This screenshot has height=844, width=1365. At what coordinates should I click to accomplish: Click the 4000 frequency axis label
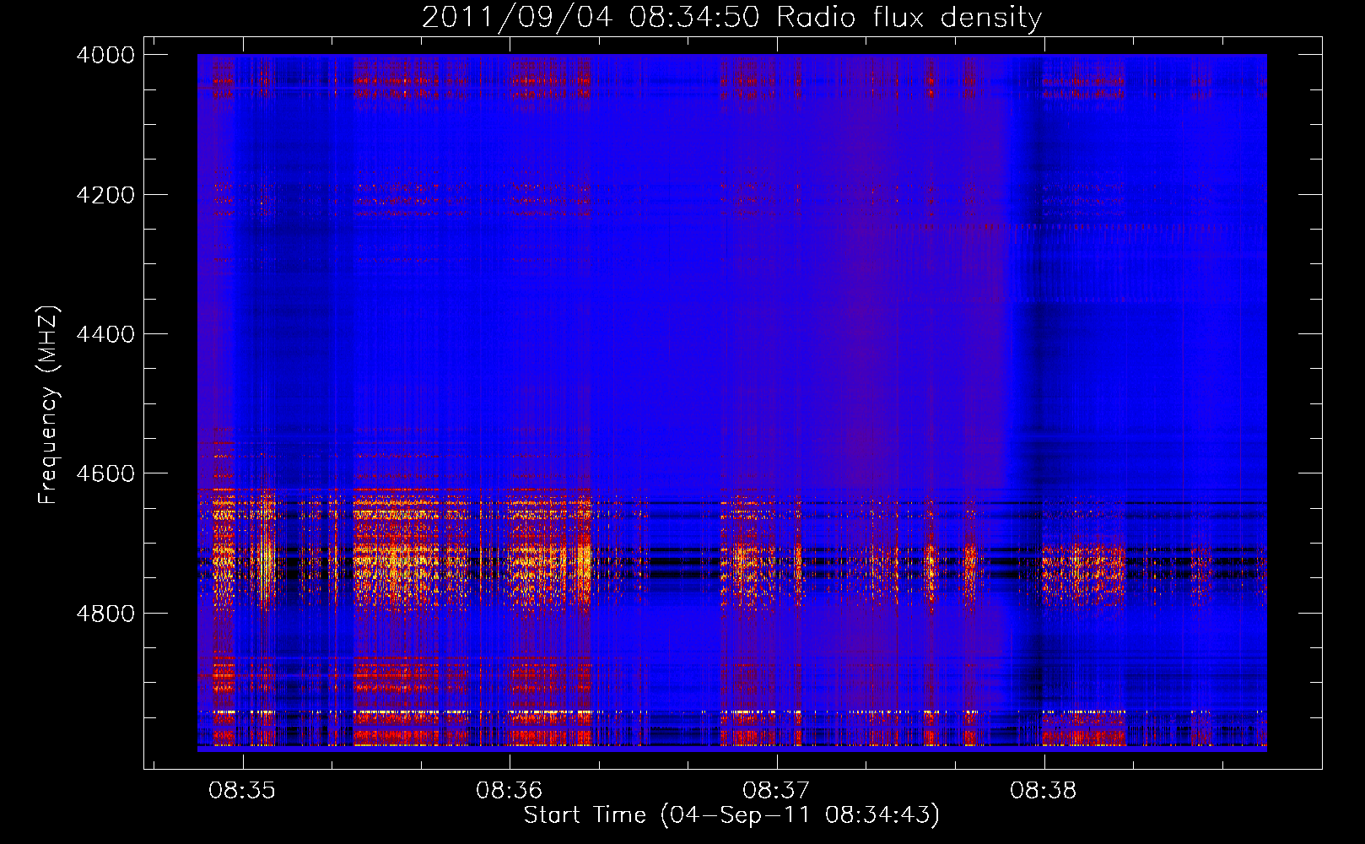pos(105,55)
